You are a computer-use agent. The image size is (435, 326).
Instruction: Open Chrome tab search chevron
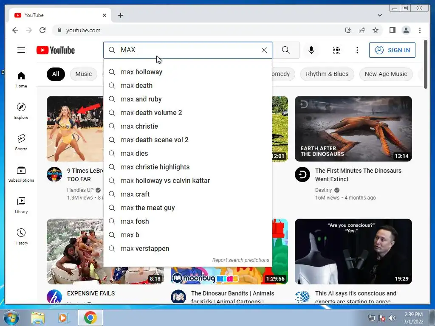[379, 15]
